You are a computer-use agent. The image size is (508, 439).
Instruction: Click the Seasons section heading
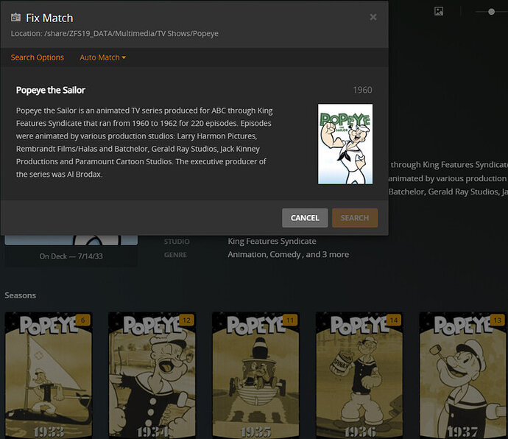(21, 295)
